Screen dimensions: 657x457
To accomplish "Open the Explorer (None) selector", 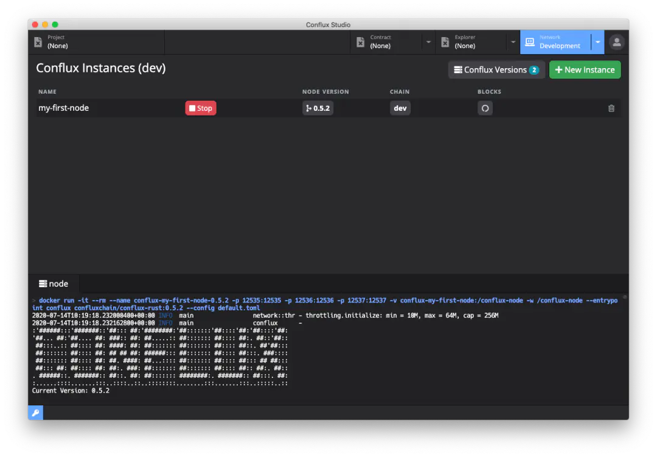I will click(471, 42).
